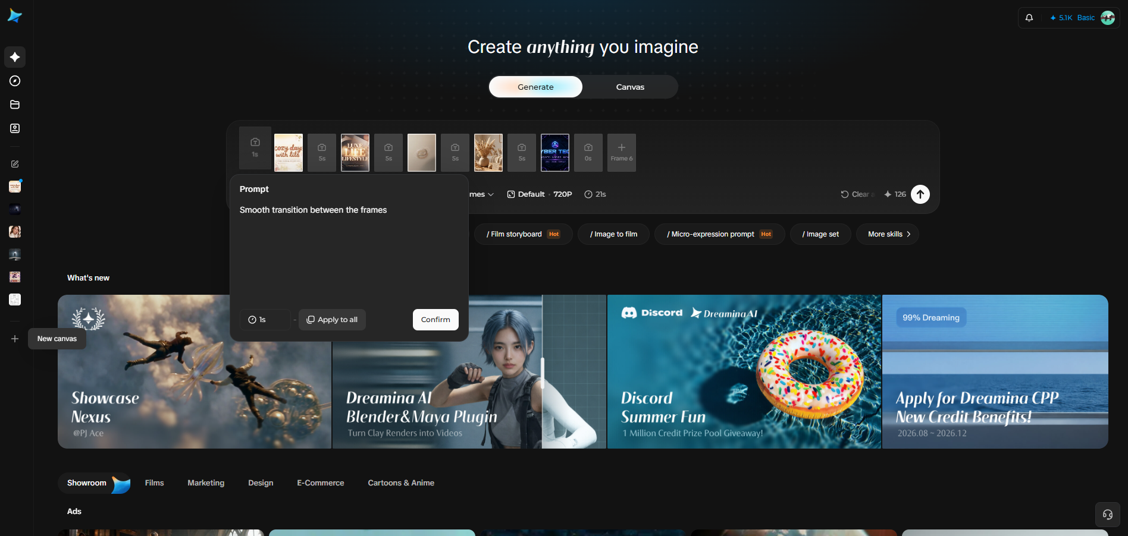The image size is (1128, 536).
Task: Click the submit arrow to generate
Action: (x=920, y=194)
